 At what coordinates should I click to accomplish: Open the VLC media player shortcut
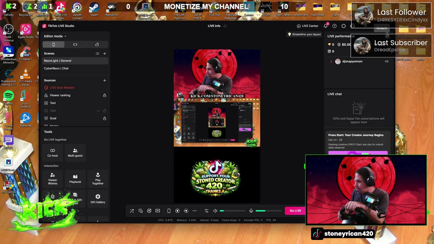click(x=25, y=78)
